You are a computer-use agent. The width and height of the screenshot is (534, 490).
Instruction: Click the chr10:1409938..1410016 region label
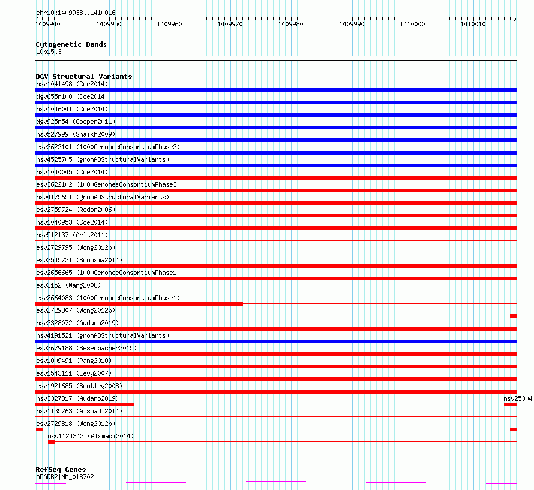pos(76,13)
